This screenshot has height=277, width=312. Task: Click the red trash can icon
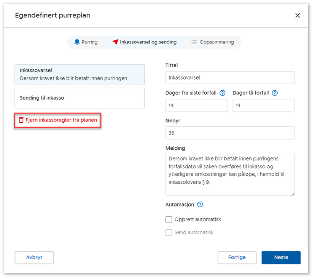click(x=21, y=120)
